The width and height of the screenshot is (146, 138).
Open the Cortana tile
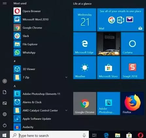tap(133, 44)
